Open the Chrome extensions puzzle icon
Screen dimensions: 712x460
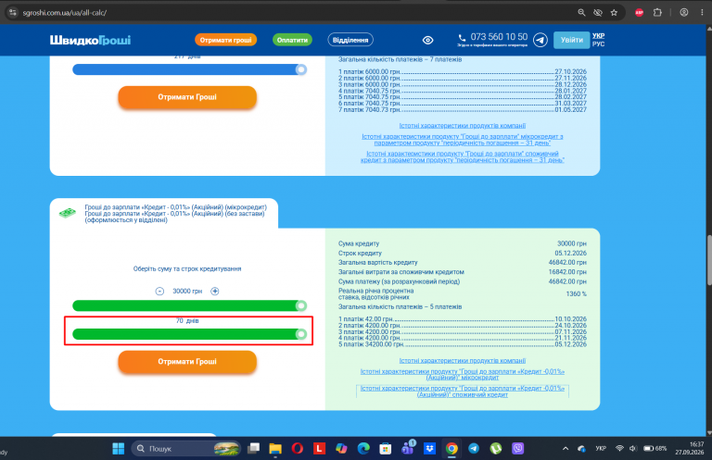657,13
